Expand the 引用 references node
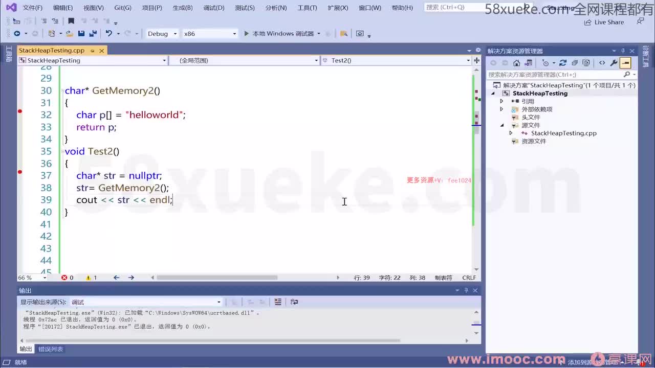Viewport: 655px width, 368px height. click(x=501, y=101)
